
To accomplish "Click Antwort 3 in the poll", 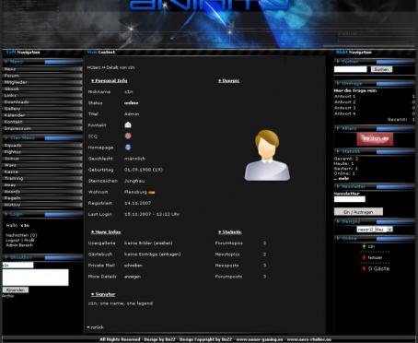I will [344, 108].
